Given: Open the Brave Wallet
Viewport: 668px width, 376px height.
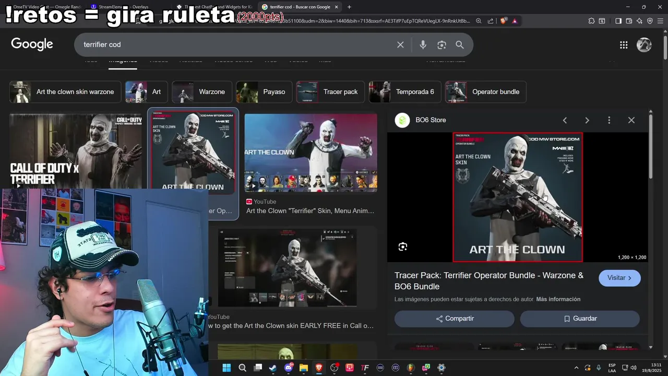Looking at the screenshot, I should click(629, 21).
